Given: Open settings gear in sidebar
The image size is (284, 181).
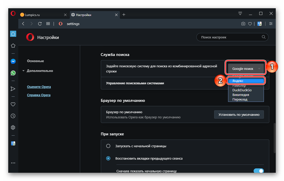Looking at the screenshot, I should pyautogui.click(x=13, y=128).
